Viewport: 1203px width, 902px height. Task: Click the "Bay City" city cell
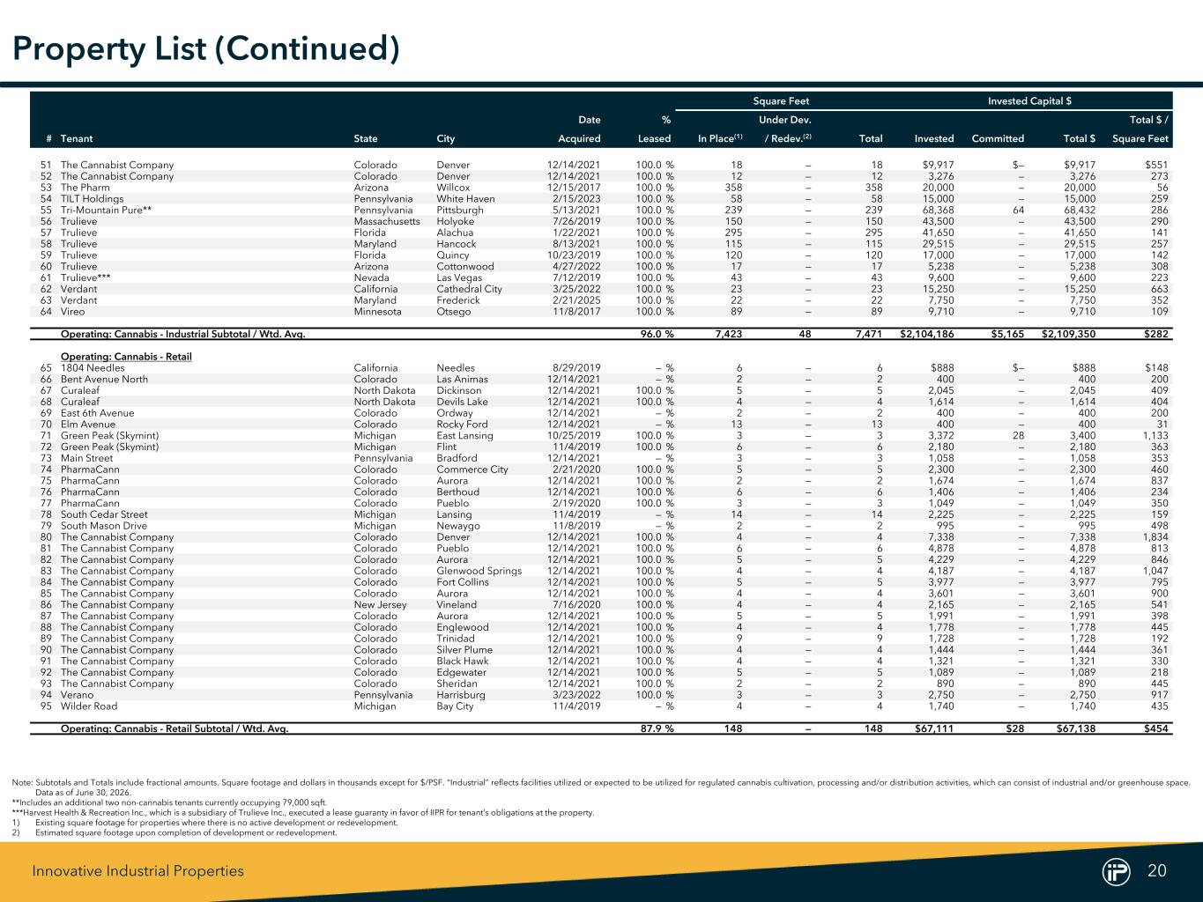(x=455, y=706)
